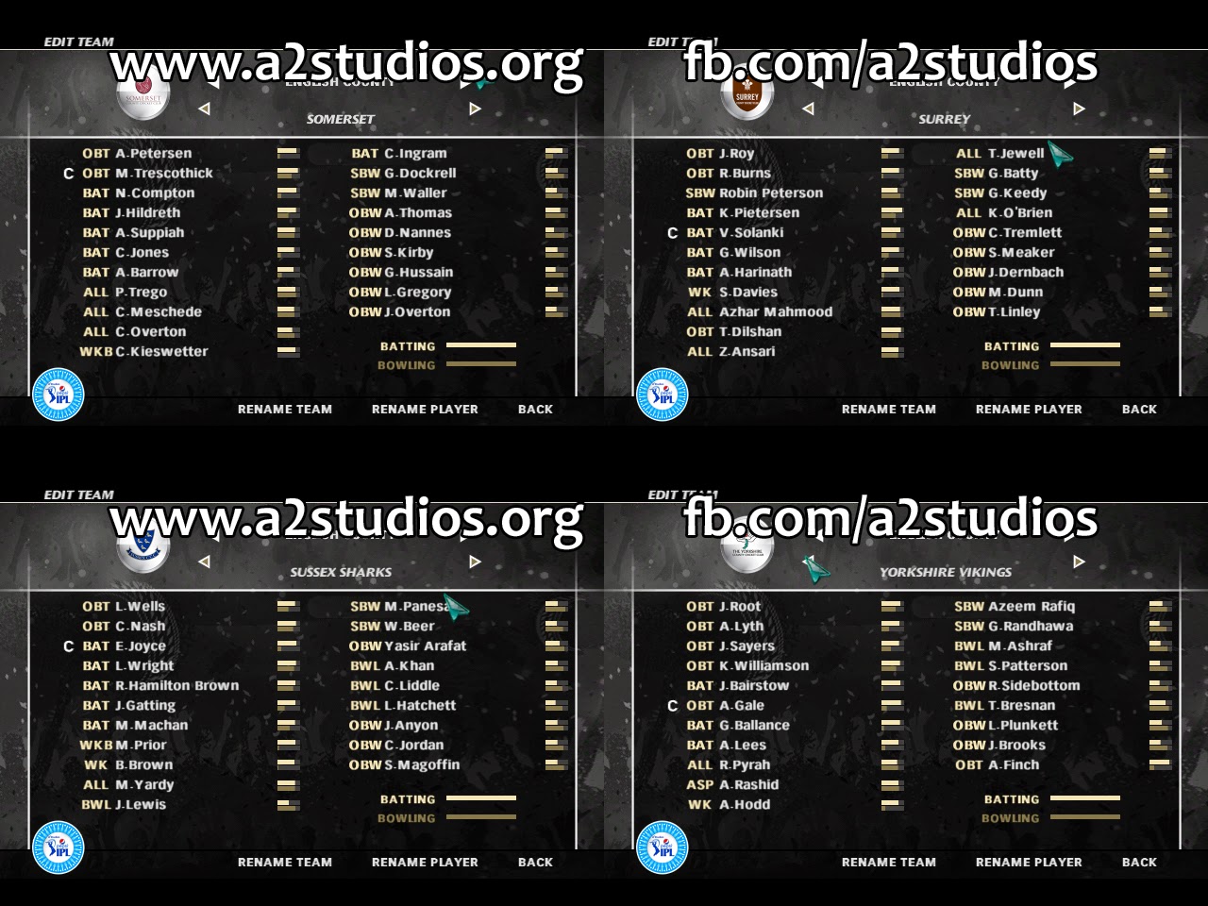Go to next team right of Somerset

[x=475, y=109]
